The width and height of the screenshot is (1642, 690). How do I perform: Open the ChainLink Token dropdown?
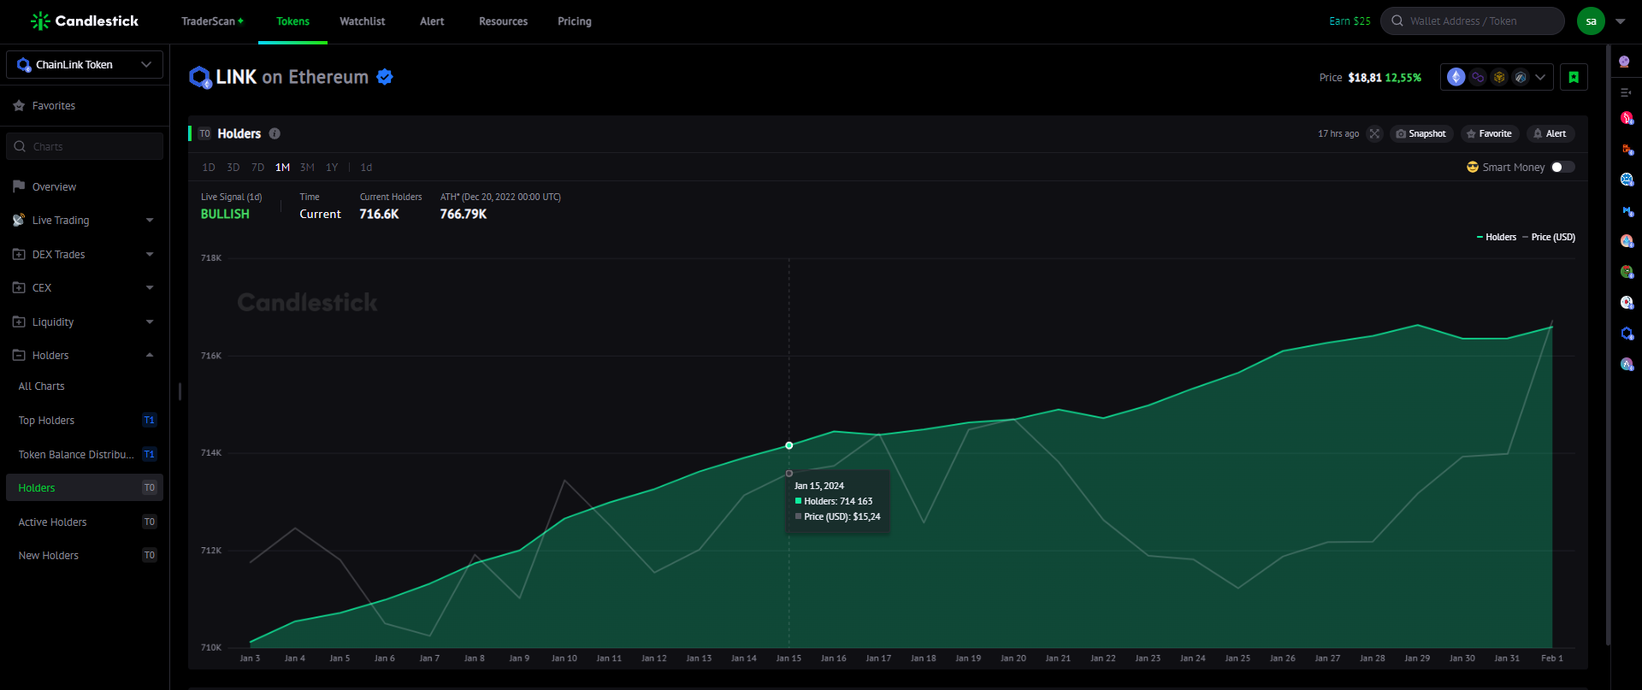click(x=85, y=65)
